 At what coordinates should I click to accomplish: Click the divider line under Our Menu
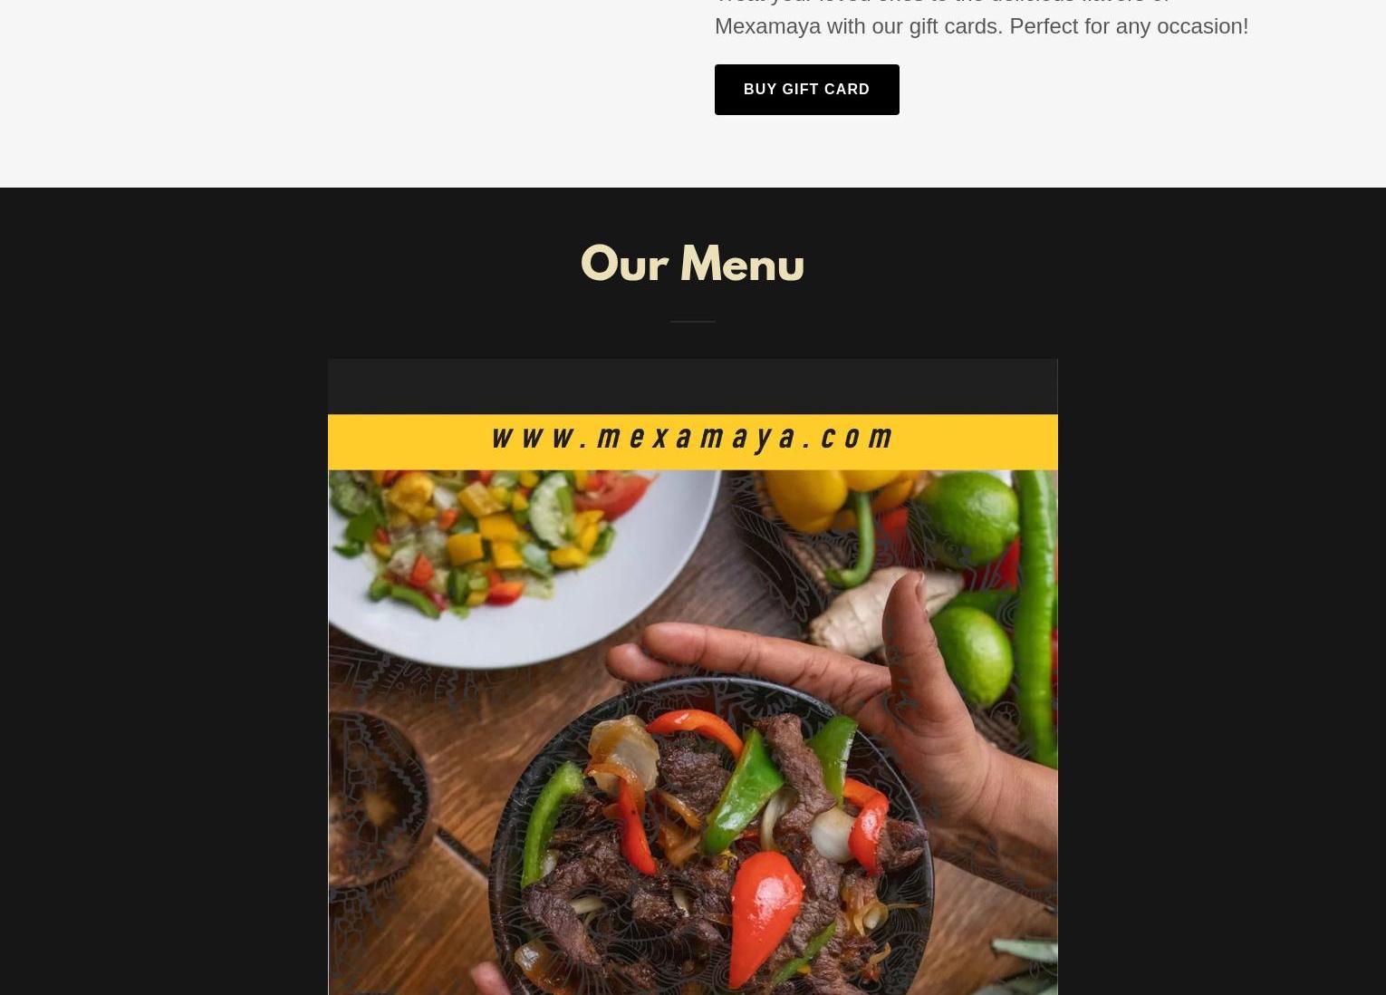pos(692,321)
